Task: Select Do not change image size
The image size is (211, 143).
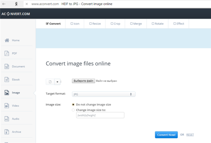Action: tap(73, 104)
